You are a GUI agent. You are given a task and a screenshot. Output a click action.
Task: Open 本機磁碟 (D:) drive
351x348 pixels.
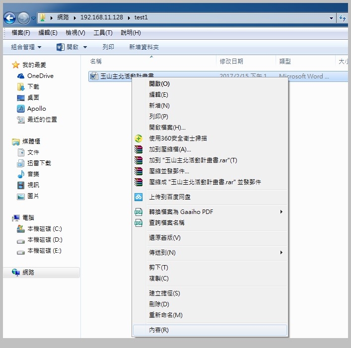click(x=40, y=240)
